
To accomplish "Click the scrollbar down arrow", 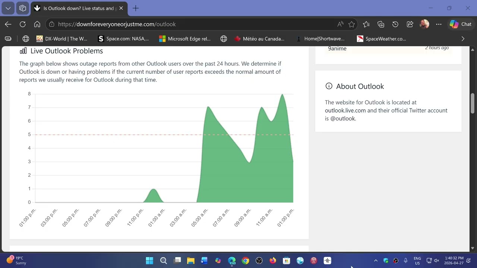I will coord(473,248).
